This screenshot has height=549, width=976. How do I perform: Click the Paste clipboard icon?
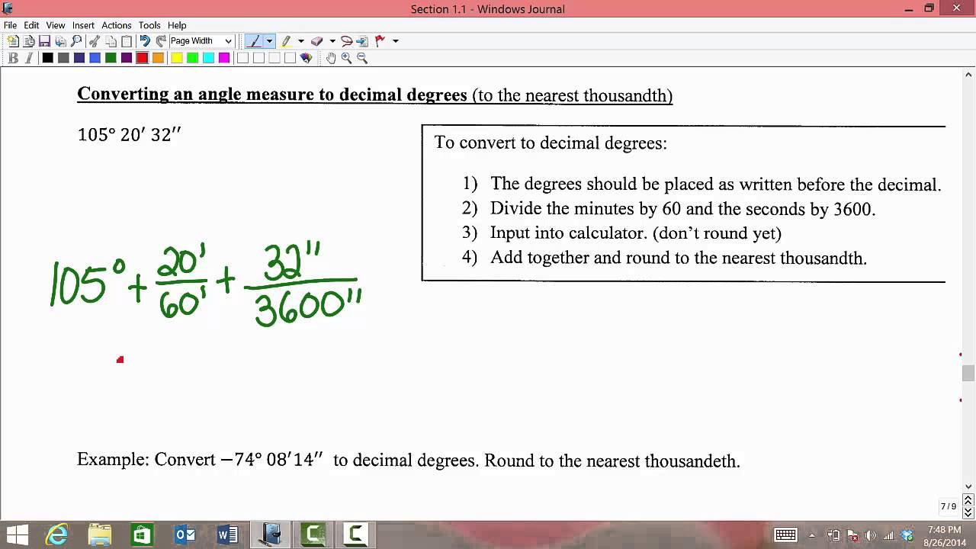click(x=127, y=41)
